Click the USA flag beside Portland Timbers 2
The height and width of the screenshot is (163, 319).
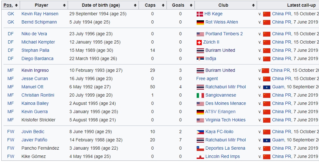(200, 34)
